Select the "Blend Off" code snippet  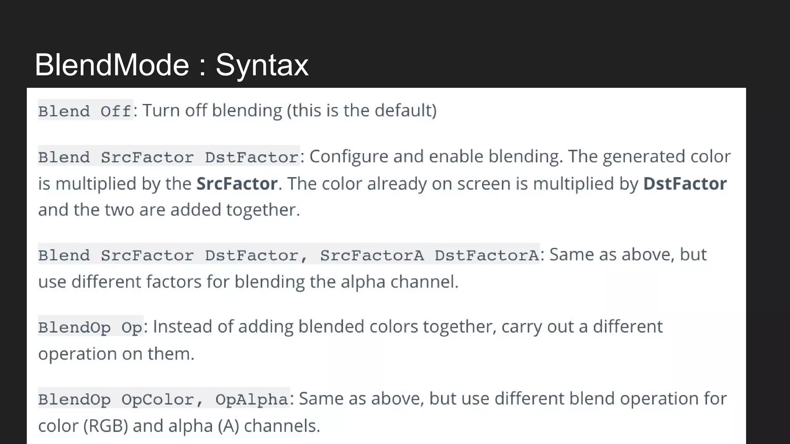[85, 111]
